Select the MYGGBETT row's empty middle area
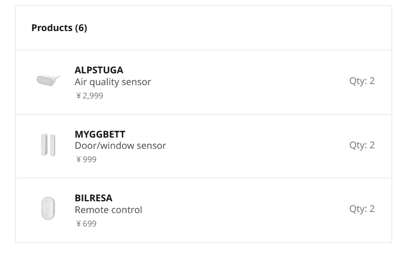The image size is (397, 265). [x=251, y=146]
